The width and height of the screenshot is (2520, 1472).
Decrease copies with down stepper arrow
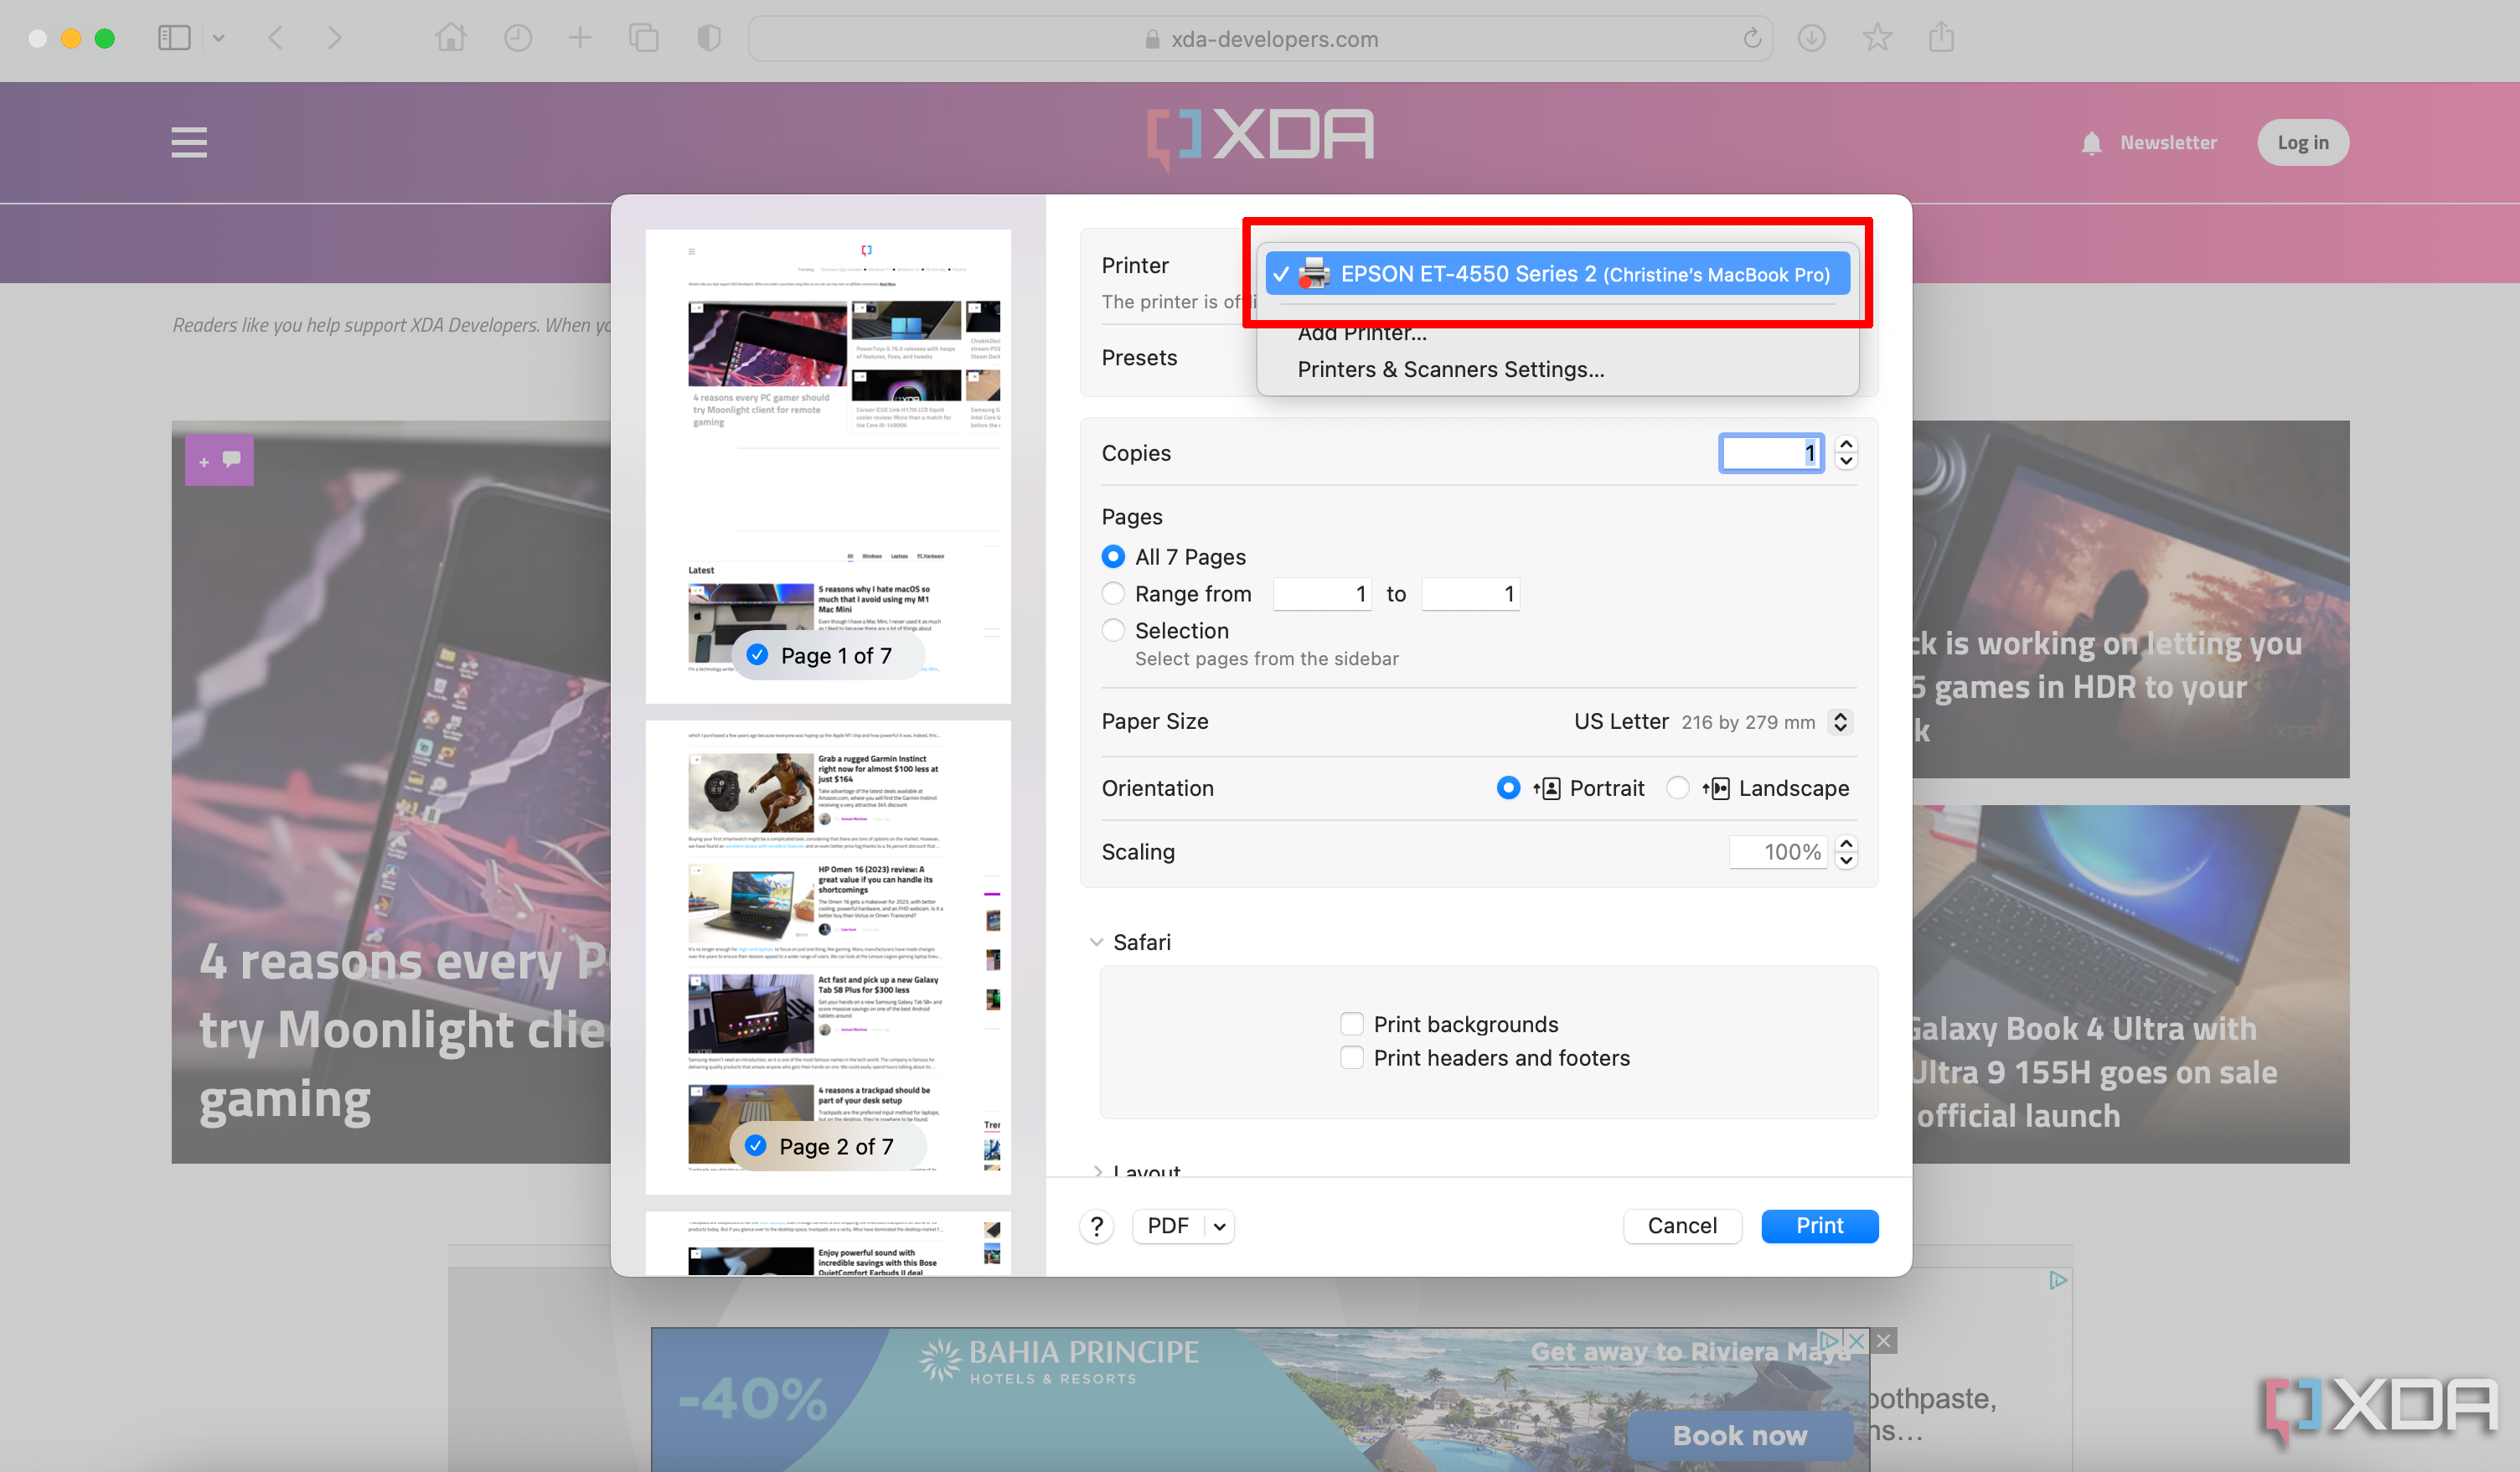pos(1845,462)
